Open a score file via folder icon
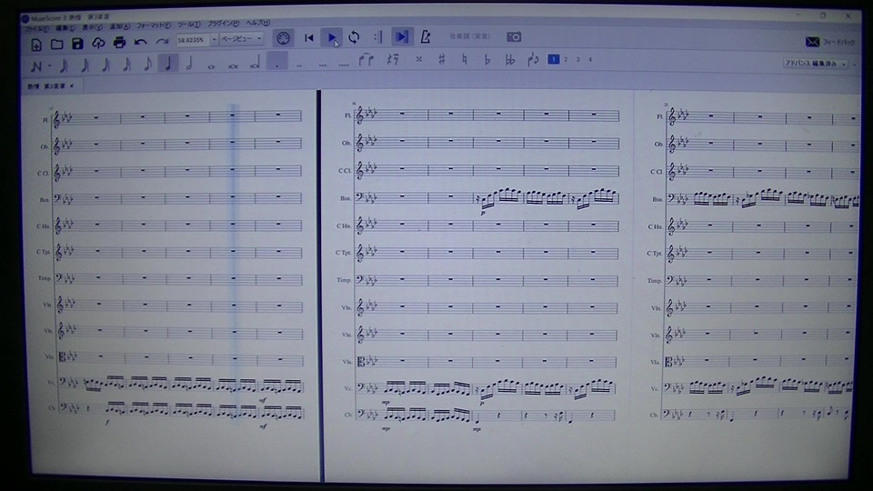The width and height of the screenshot is (873, 491). point(56,44)
